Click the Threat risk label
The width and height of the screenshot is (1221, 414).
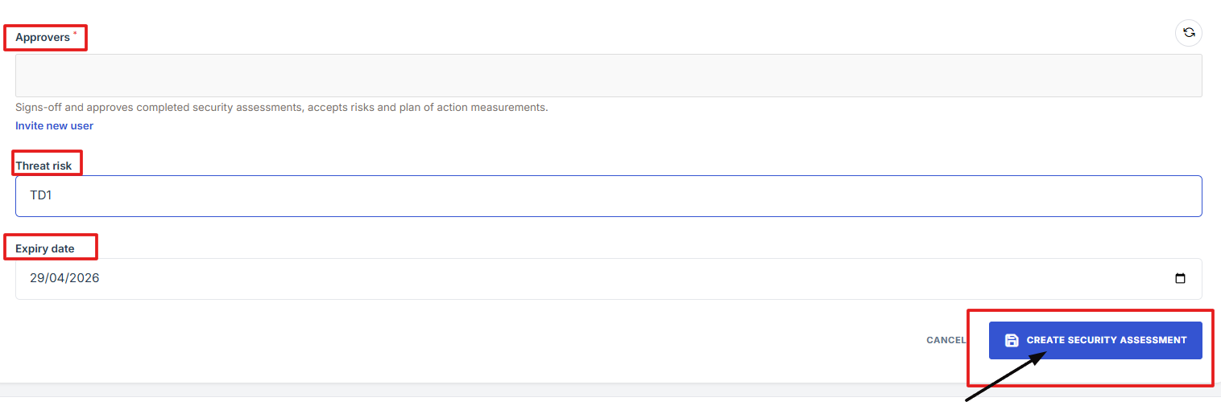(x=43, y=166)
